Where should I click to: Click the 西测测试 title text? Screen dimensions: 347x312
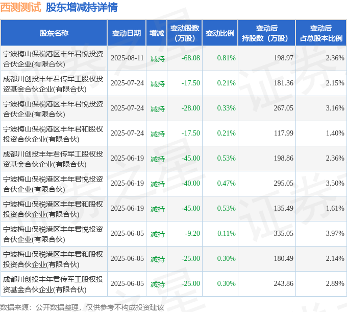[x=20, y=7]
